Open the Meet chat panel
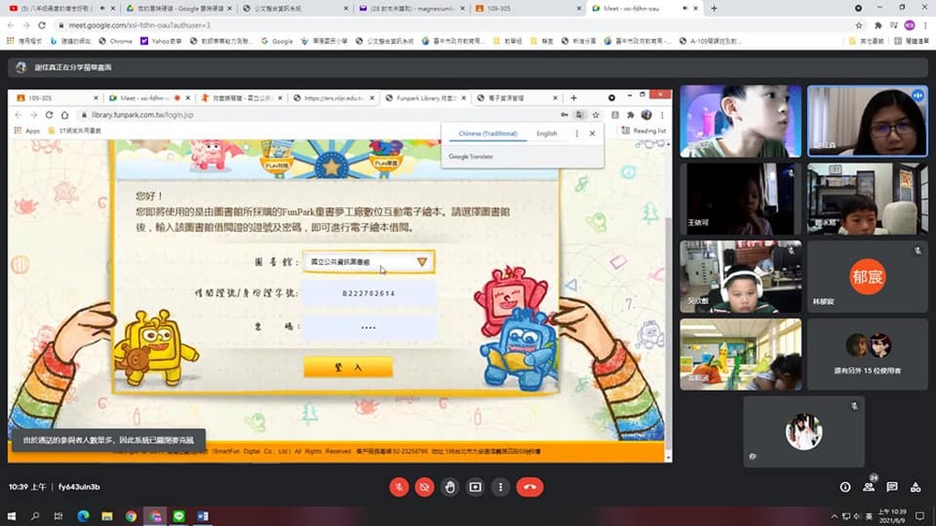 pyautogui.click(x=892, y=488)
